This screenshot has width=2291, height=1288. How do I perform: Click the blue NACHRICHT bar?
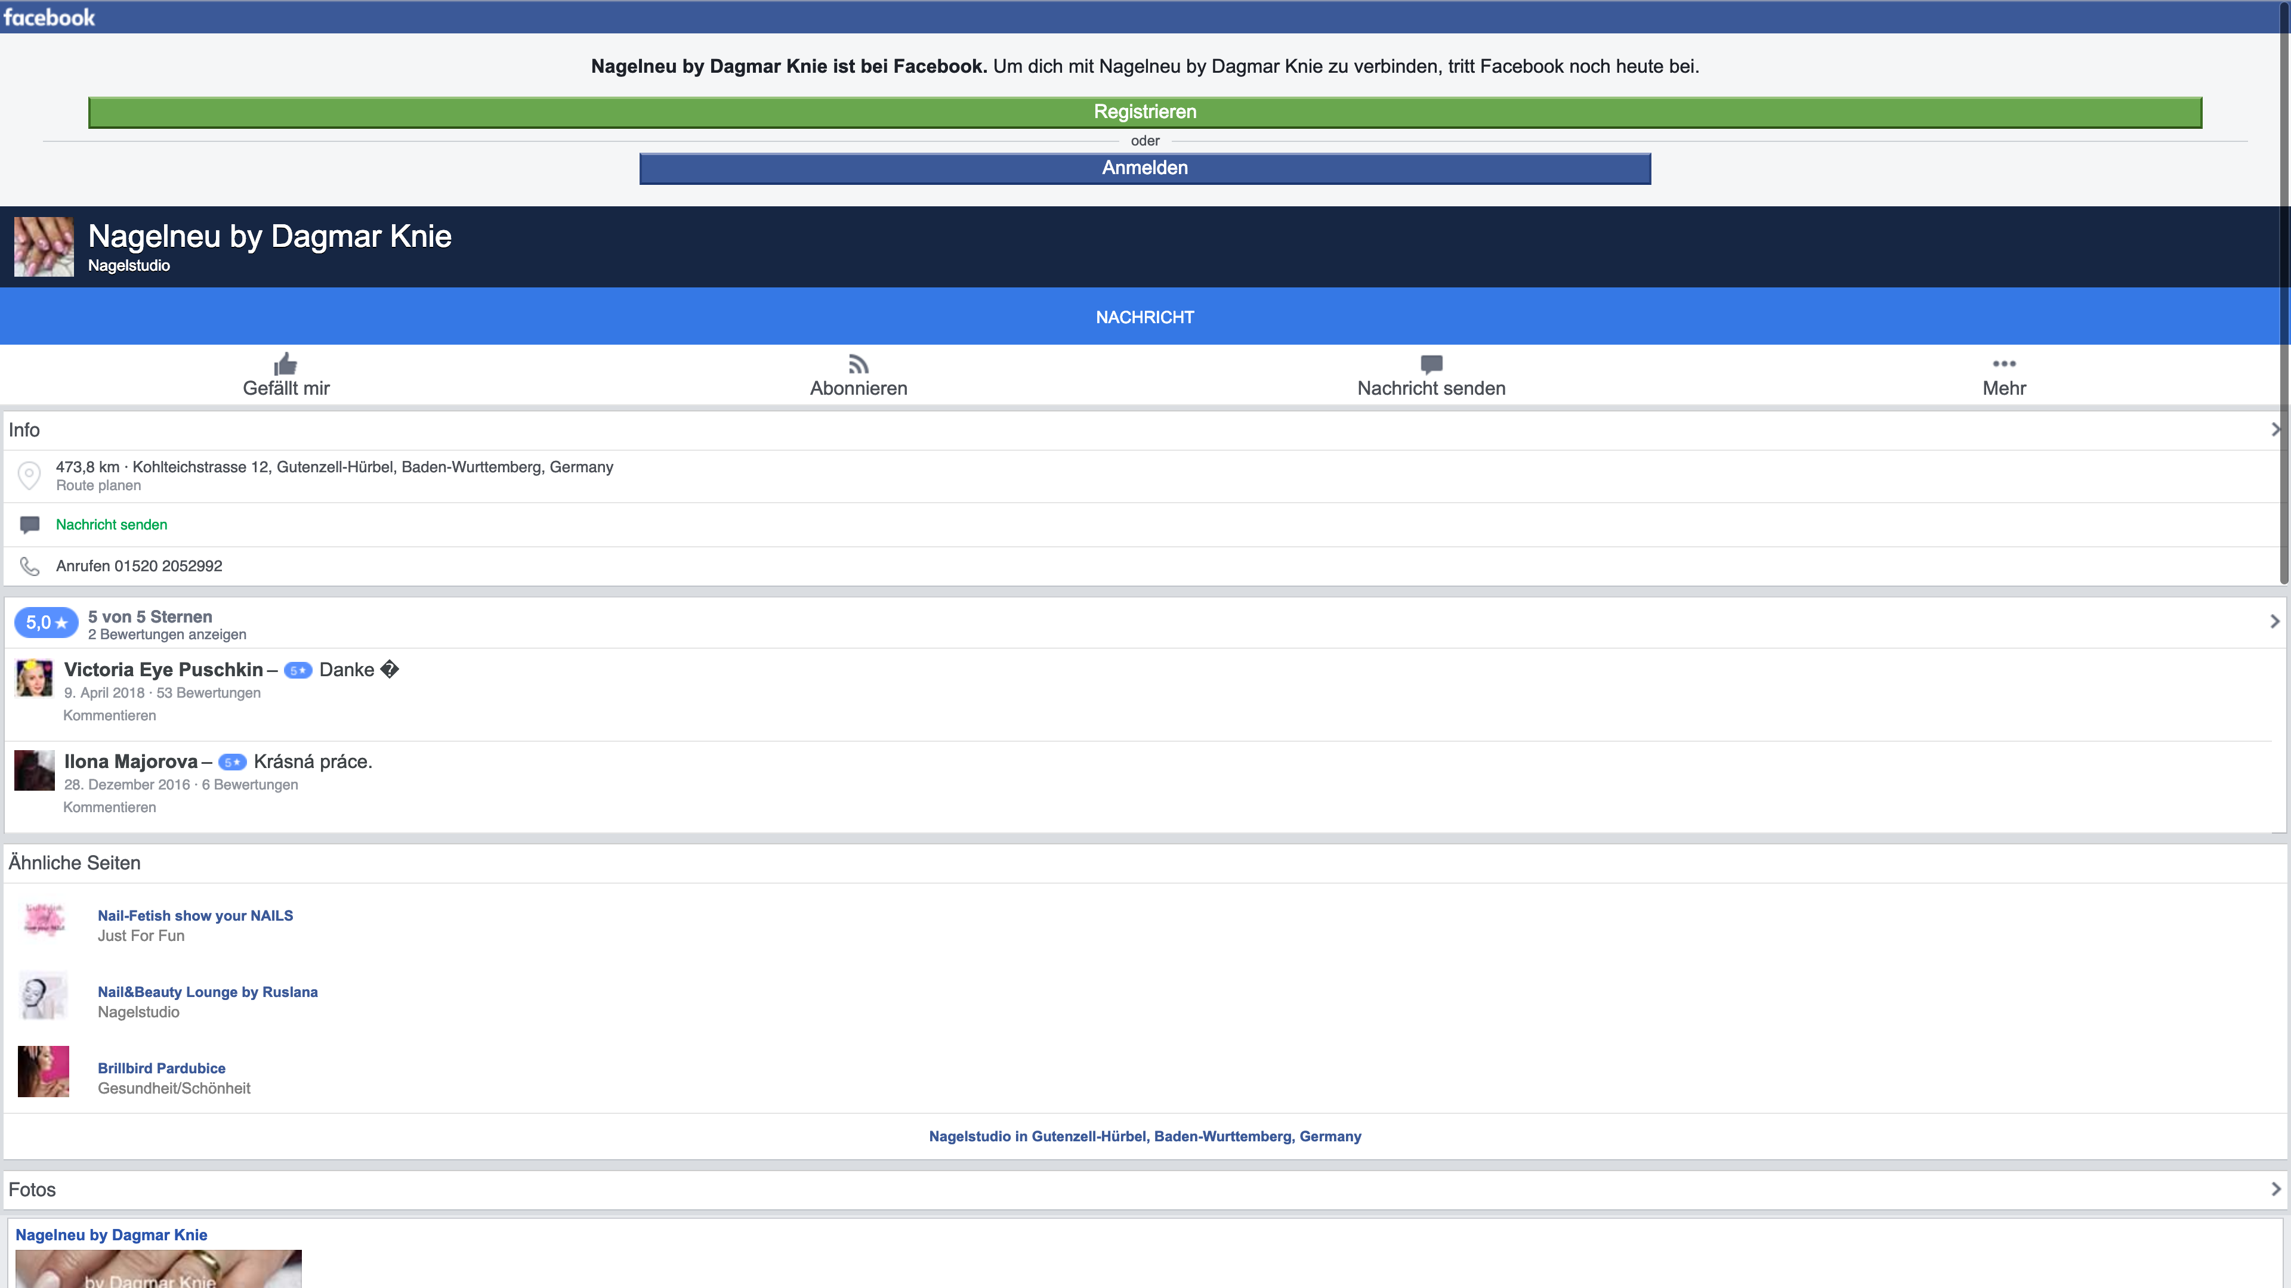[1145, 317]
